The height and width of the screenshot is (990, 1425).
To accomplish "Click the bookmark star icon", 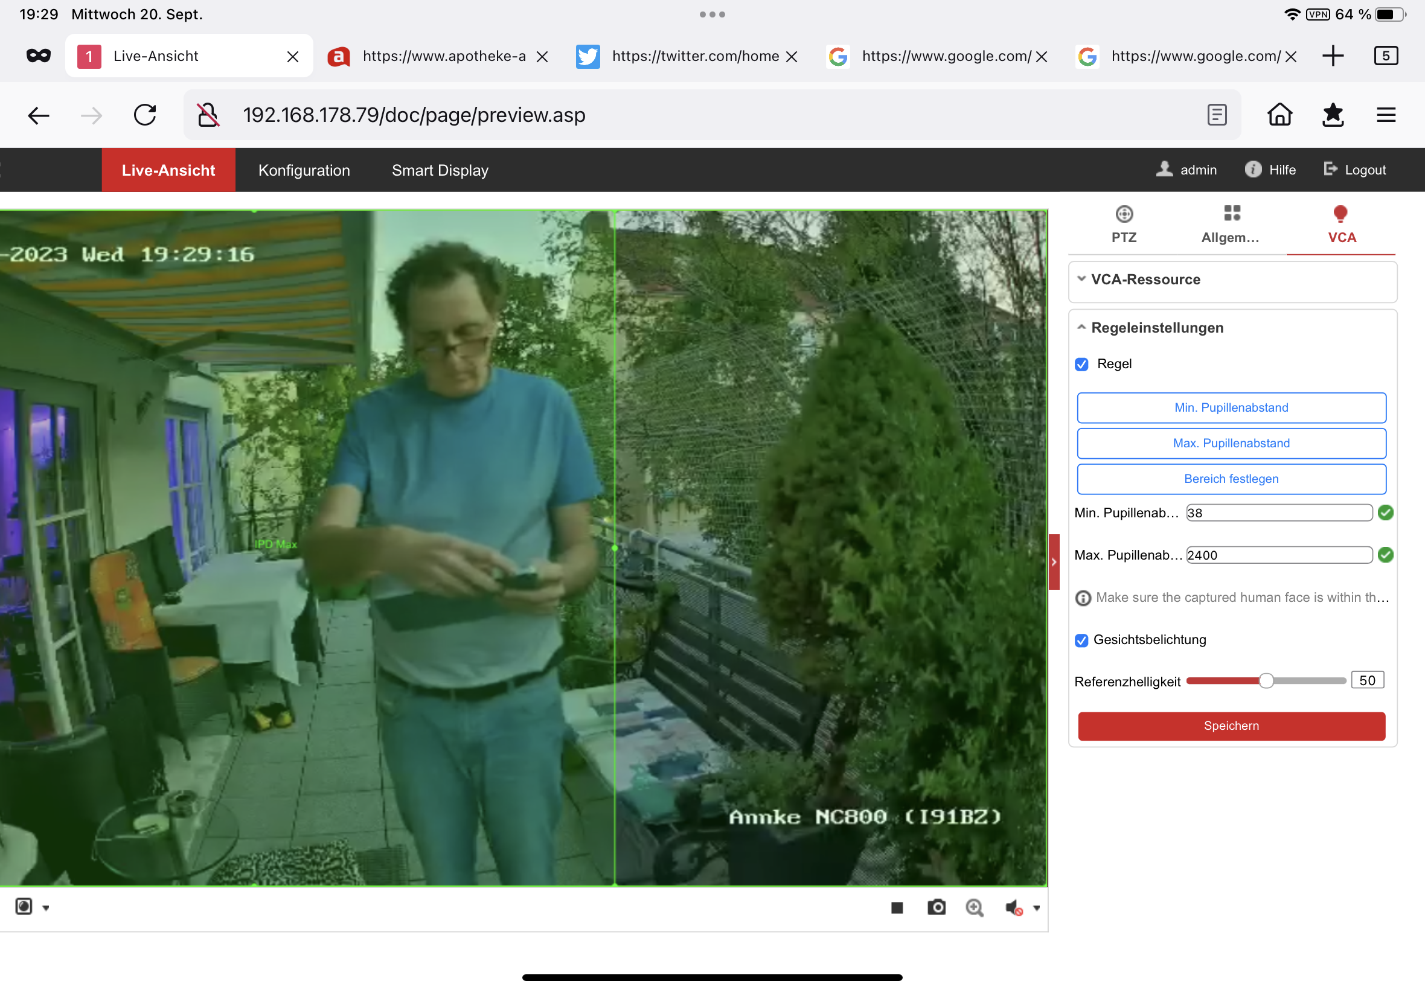I will click(1333, 115).
